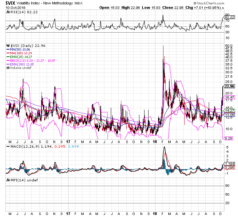Screen dimensions: 238x217
Task: Click the 30 level on RSI axis
Action: pyautogui.click(x=227, y=32)
